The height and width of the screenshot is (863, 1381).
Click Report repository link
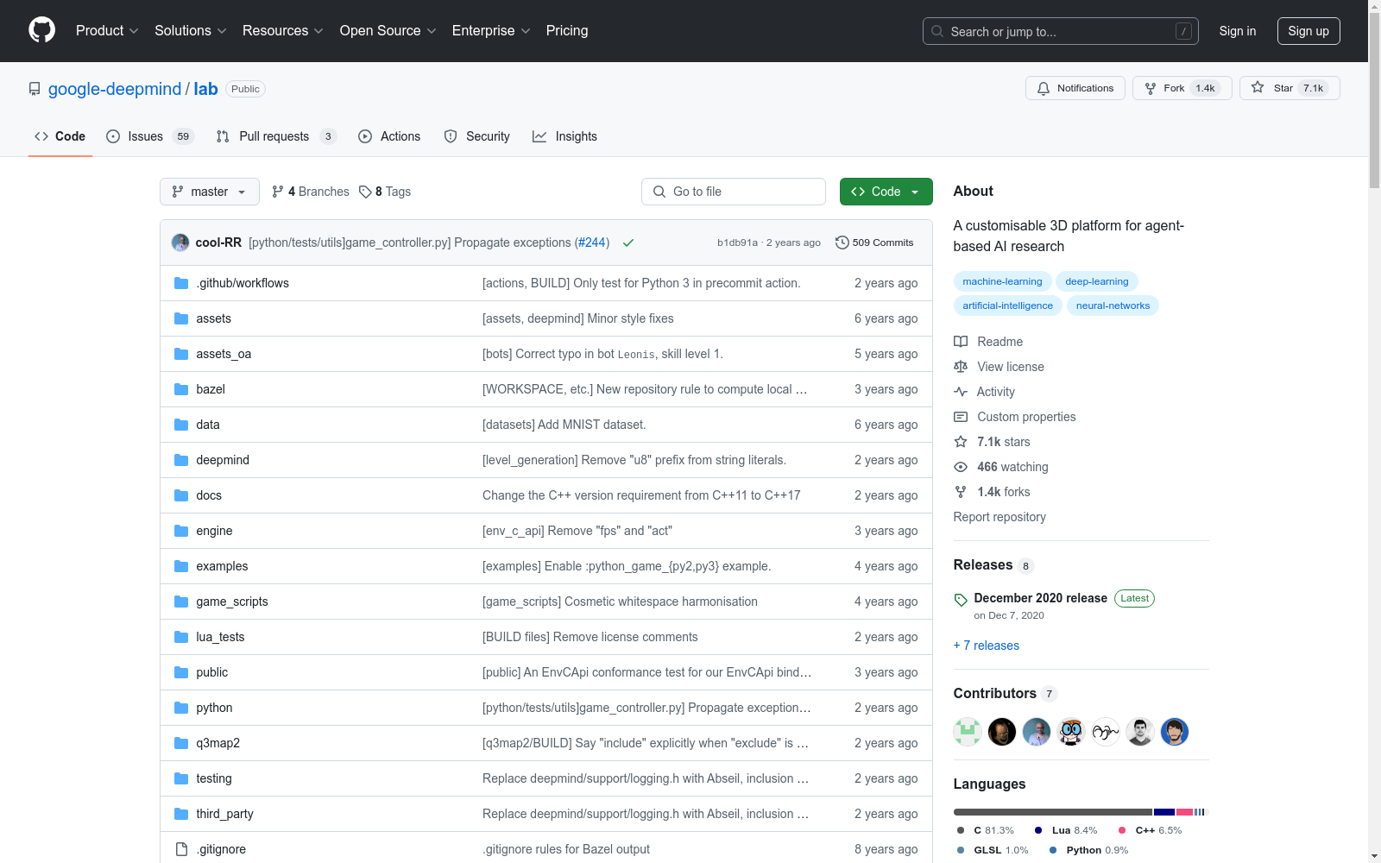click(999, 517)
